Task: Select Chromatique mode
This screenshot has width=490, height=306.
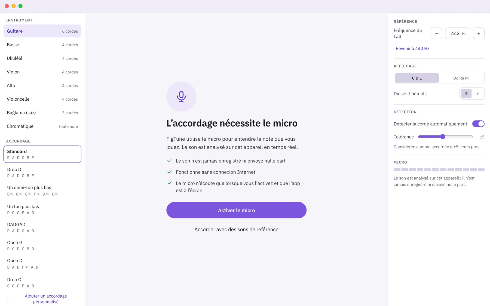Action: pyautogui.click(x=42, y=126)
